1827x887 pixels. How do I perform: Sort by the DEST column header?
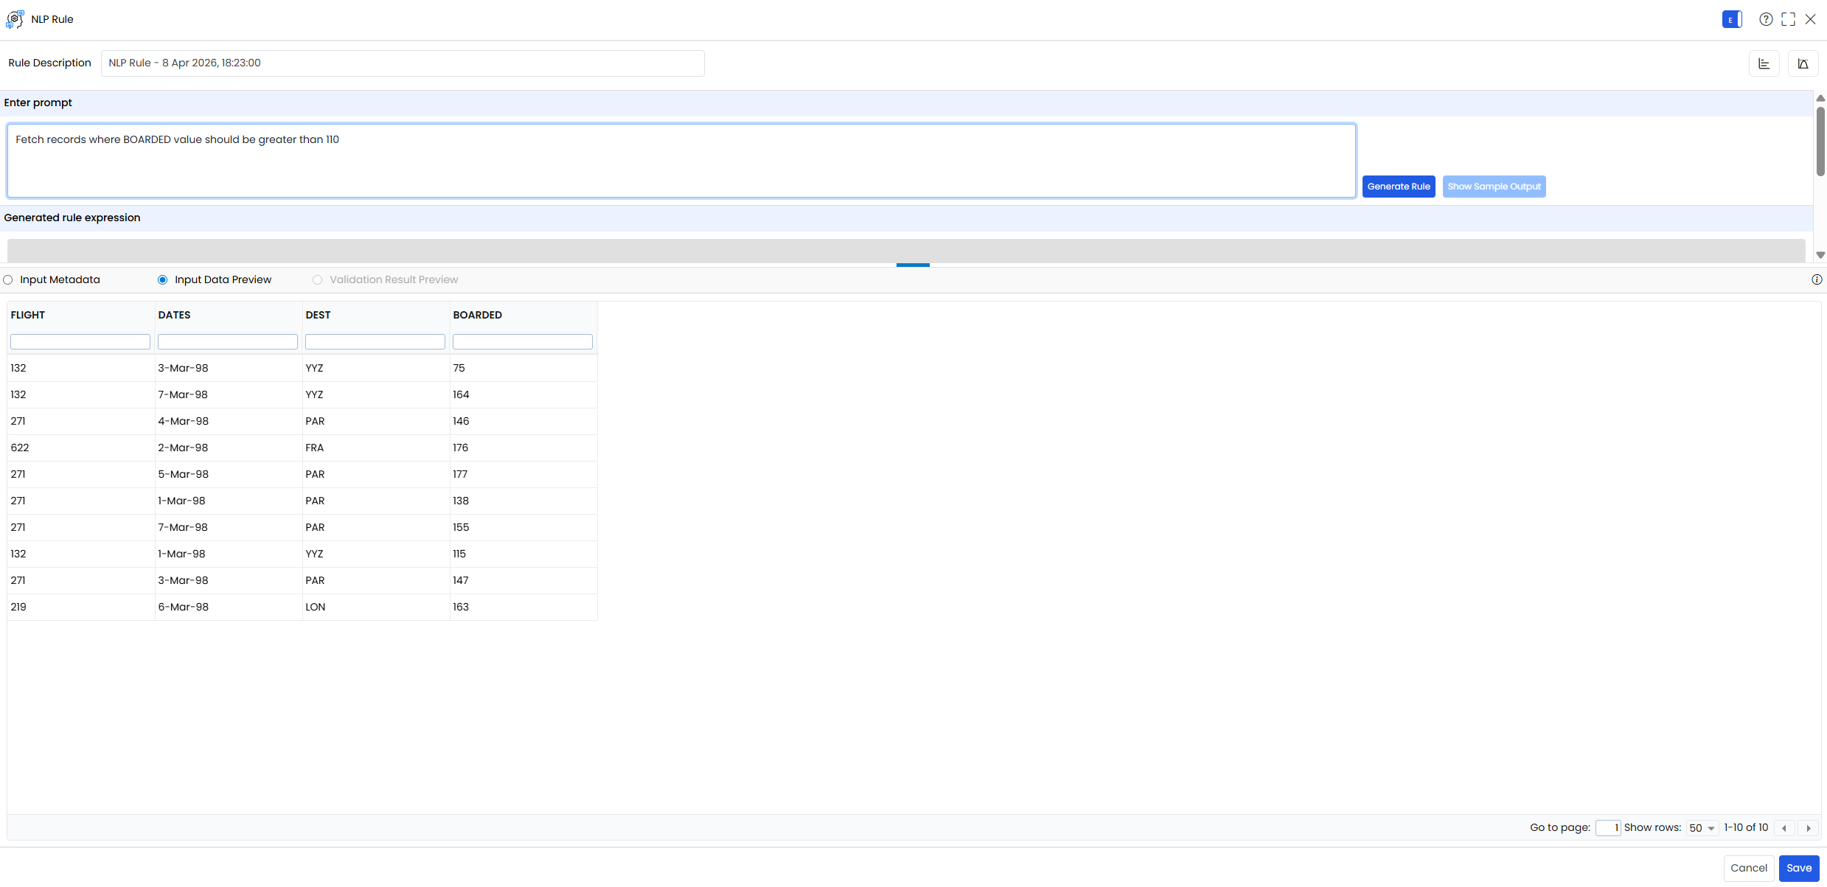pyautogui.click(x=318, y=315)
